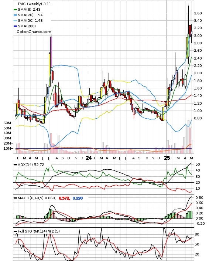Screen dimensions: 209x261
Task: Click the TMC (weekly) 3.11 title label
Action: pos(34,4)
